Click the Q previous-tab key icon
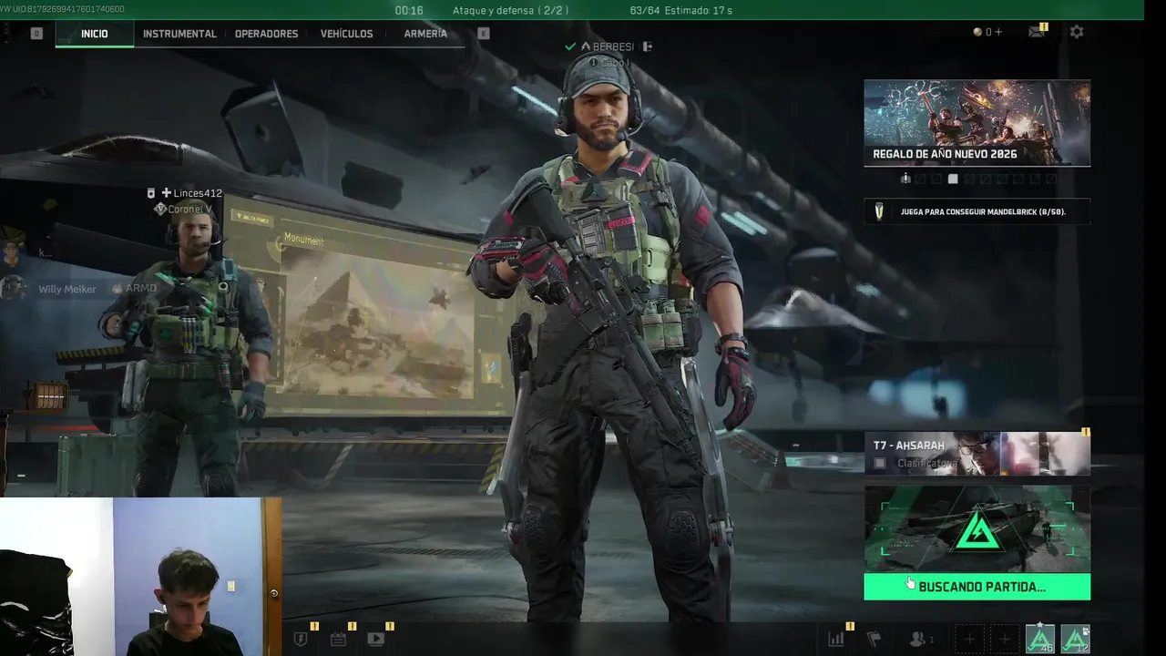 pos(36,33)
